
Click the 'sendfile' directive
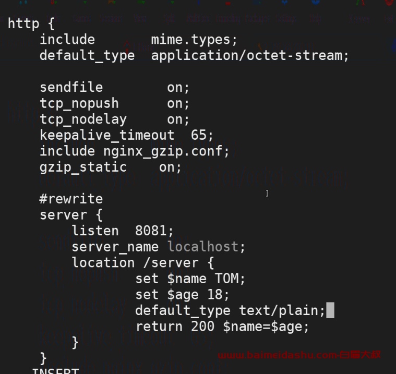(x=71, y=88)
